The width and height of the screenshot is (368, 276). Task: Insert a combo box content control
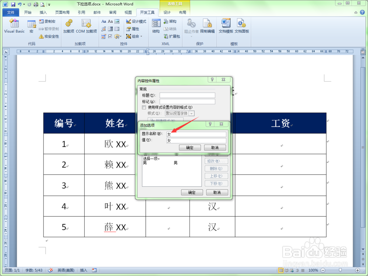(110, 29)
